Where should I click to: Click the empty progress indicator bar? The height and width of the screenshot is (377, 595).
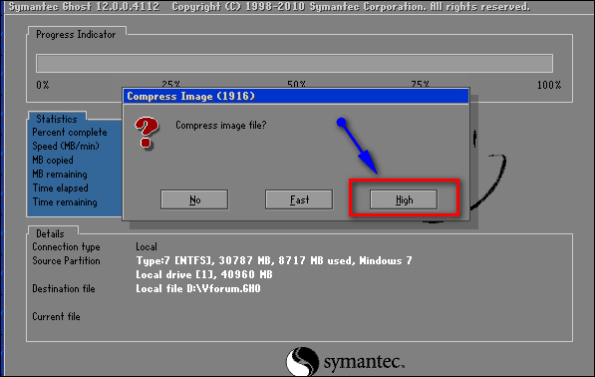[294, 64]
